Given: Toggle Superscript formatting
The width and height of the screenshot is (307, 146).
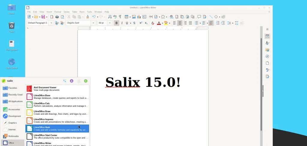Looking at the screenshot, I should [141, 23].
